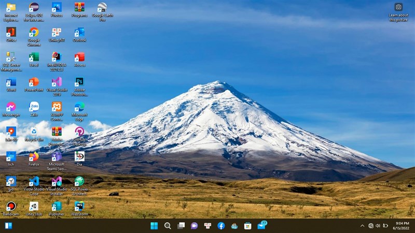The width and height of the screenshot is (415, 233).
Task: Select the Visual Studio 2019 icon
Action: (57, 86)
